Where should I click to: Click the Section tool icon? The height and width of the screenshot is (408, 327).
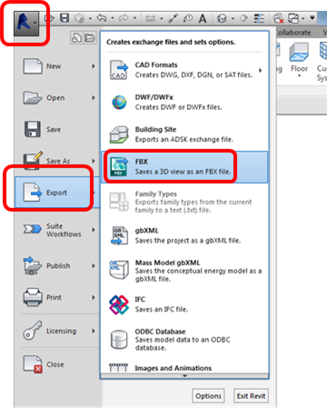click(243, 18)
